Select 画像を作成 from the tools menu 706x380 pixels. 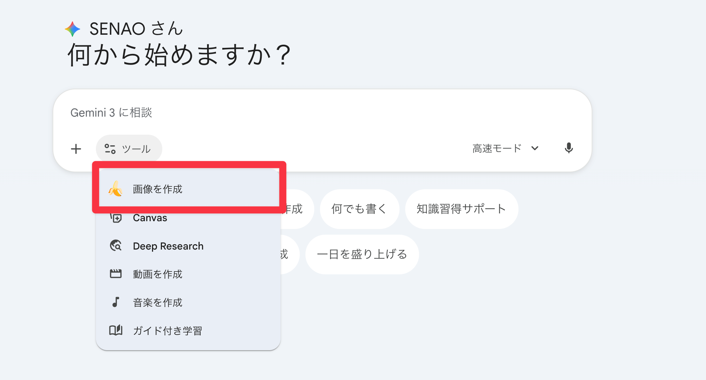pyautogui.click(x=158, y=189)
